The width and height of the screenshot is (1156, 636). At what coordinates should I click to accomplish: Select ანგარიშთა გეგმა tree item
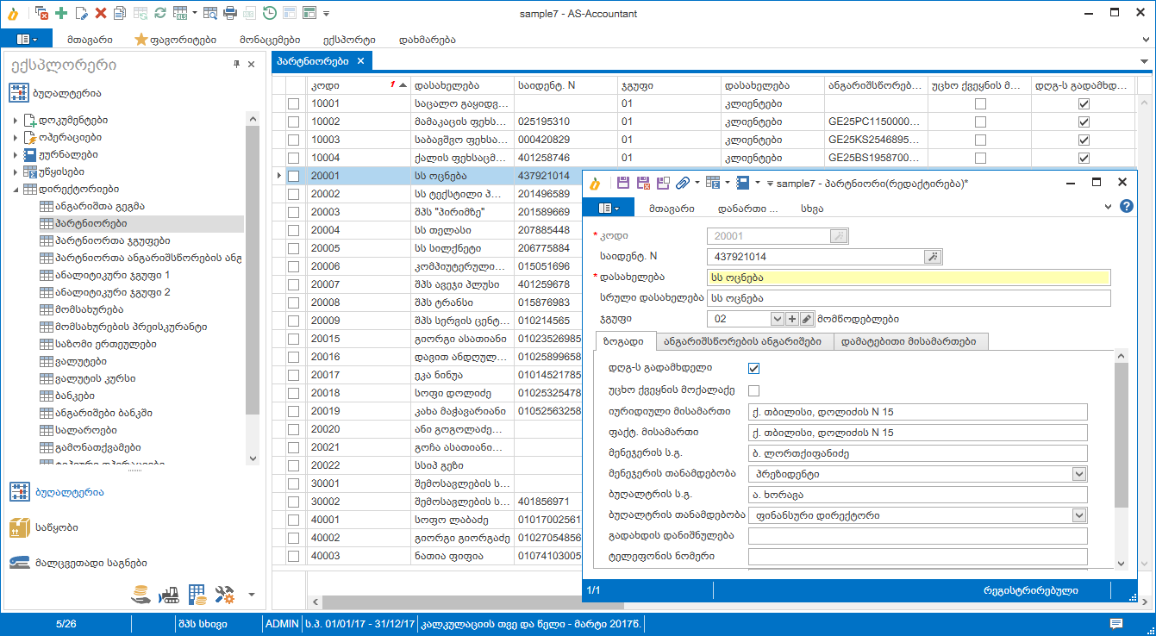pyautogui.click(x=99, y=207)
